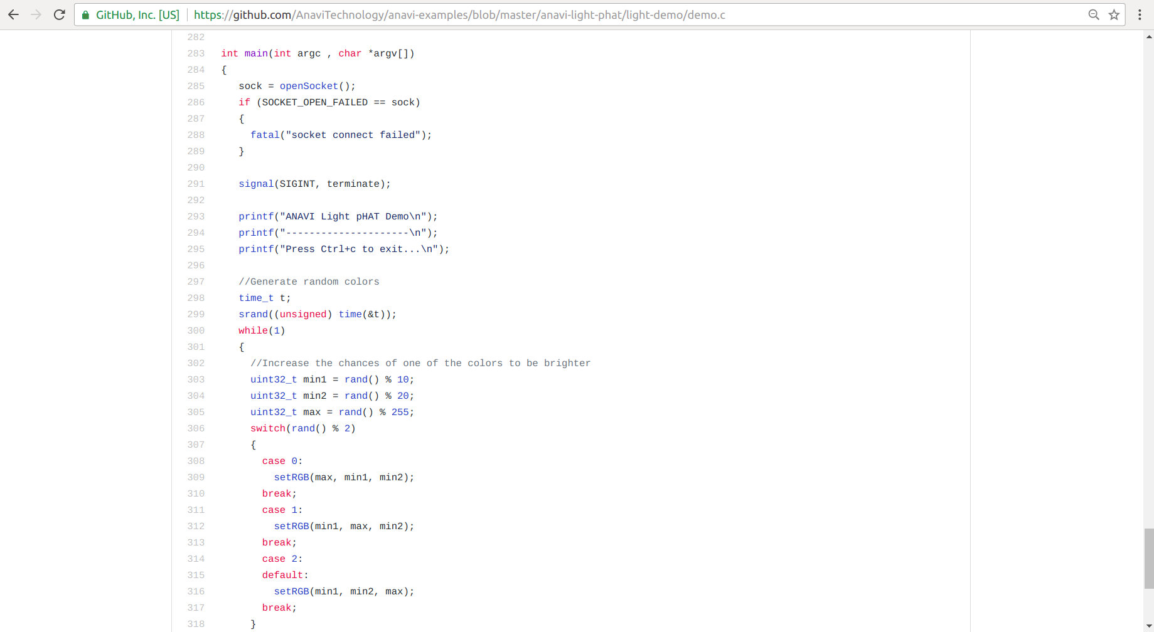The image size is (1154, 632).
Task: Reload the current page
Action: tap(59, 14)
